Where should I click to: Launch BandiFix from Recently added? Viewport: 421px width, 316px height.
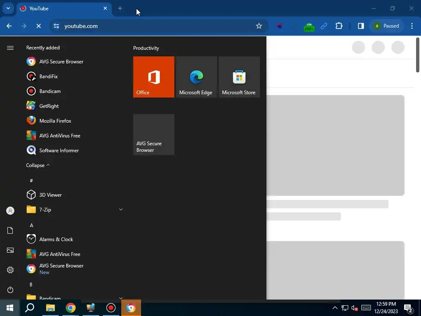click(x=75, y=76)
